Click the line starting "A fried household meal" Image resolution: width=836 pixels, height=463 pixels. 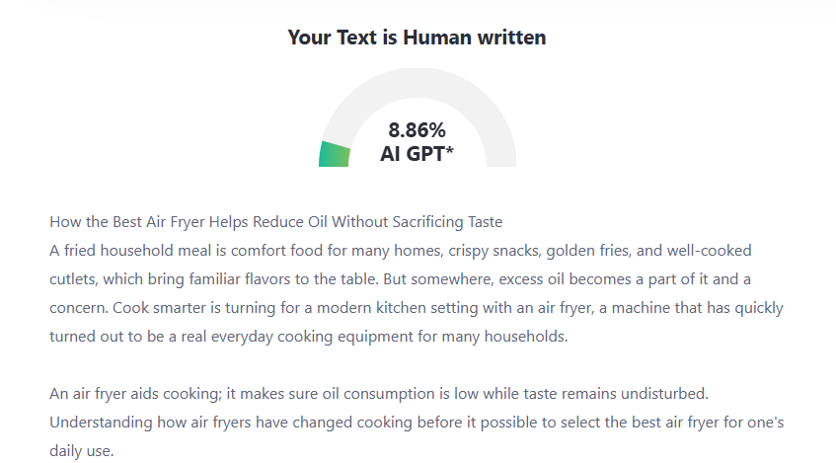(400, 251)
